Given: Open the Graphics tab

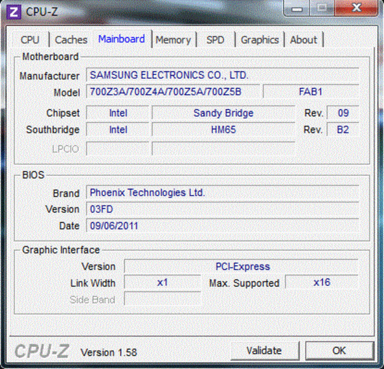Looking at the screenshot, I should pyautogui.click(x=260, y=39).
